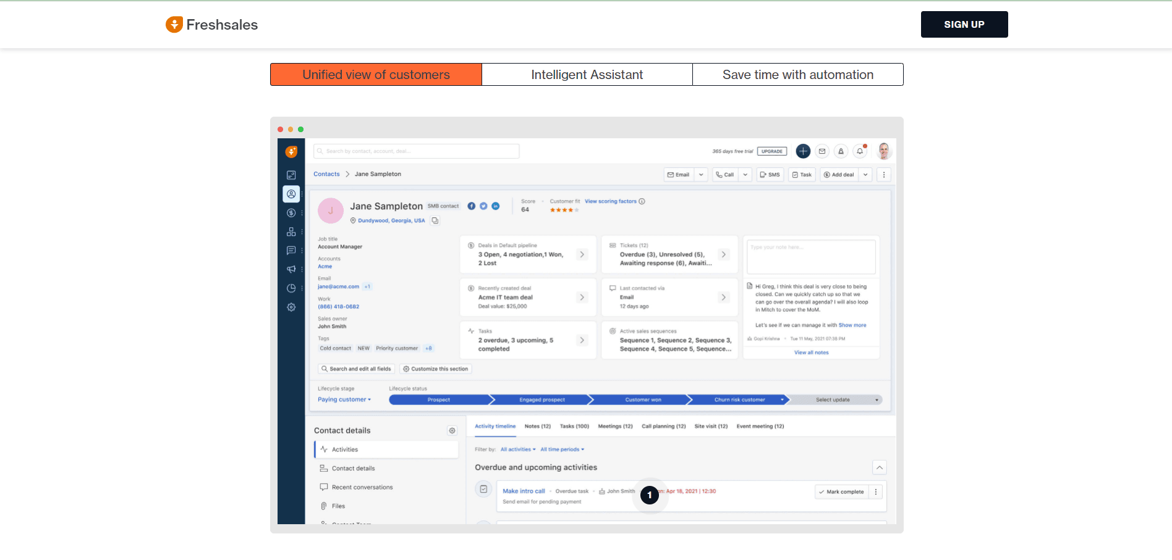Open the quick-add plus button in the header
Image resolution: width=1172 pixels, height=560 pixels.
pyautogui.click(x=802, y=151)
